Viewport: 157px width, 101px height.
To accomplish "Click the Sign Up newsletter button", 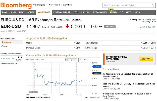I will click(x=146, y=59).
